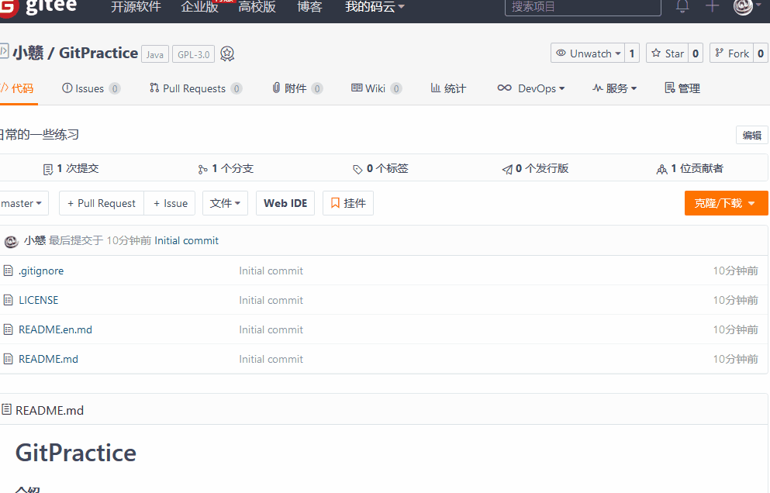The height and width of the screenshot is (493, 770).
Task: Switch to the Issues tab
Action: [91, 88]
